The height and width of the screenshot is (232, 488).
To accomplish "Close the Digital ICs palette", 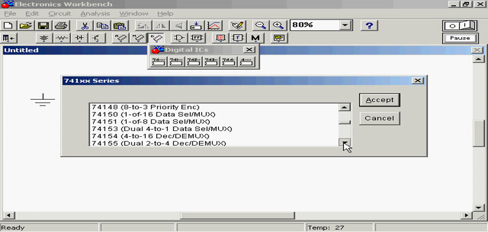I will tap(249, 50).
